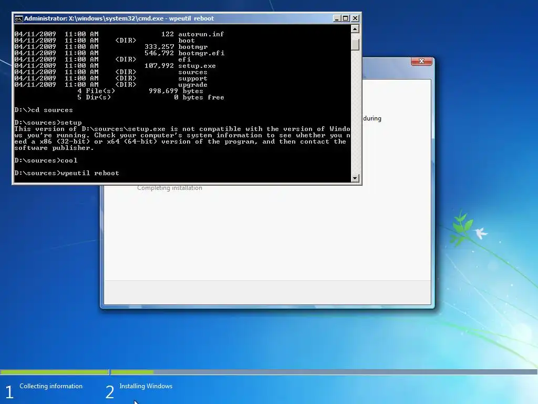Click the '0 bytes free' text
This screenshot has height=404, width=538.
[x=199, y=97]
